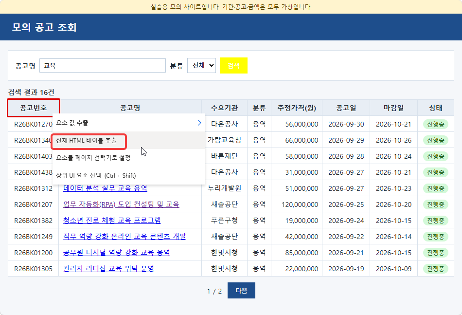462x315 pixels.
Task: Click date cell 2026-09-19
Action: coord(346,269)
